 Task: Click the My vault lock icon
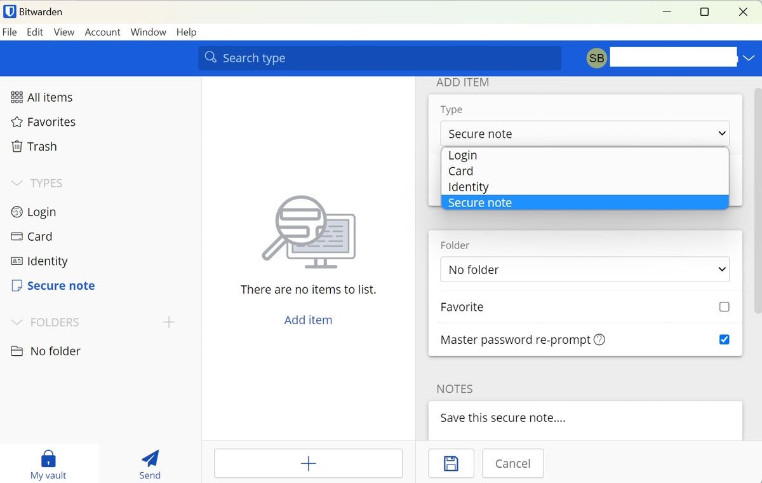[48, 458]
